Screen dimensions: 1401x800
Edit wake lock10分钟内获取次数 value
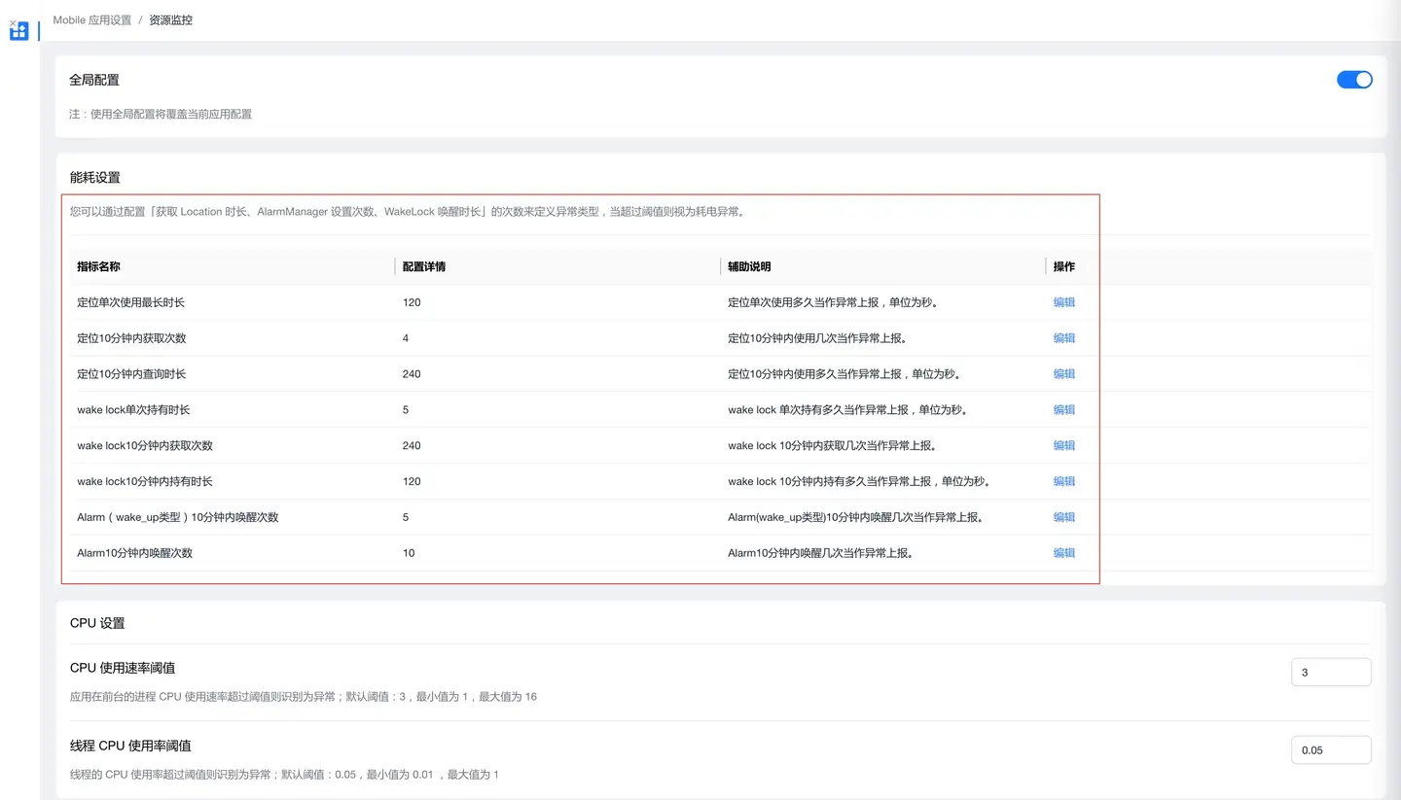[x=1063, y=445]
